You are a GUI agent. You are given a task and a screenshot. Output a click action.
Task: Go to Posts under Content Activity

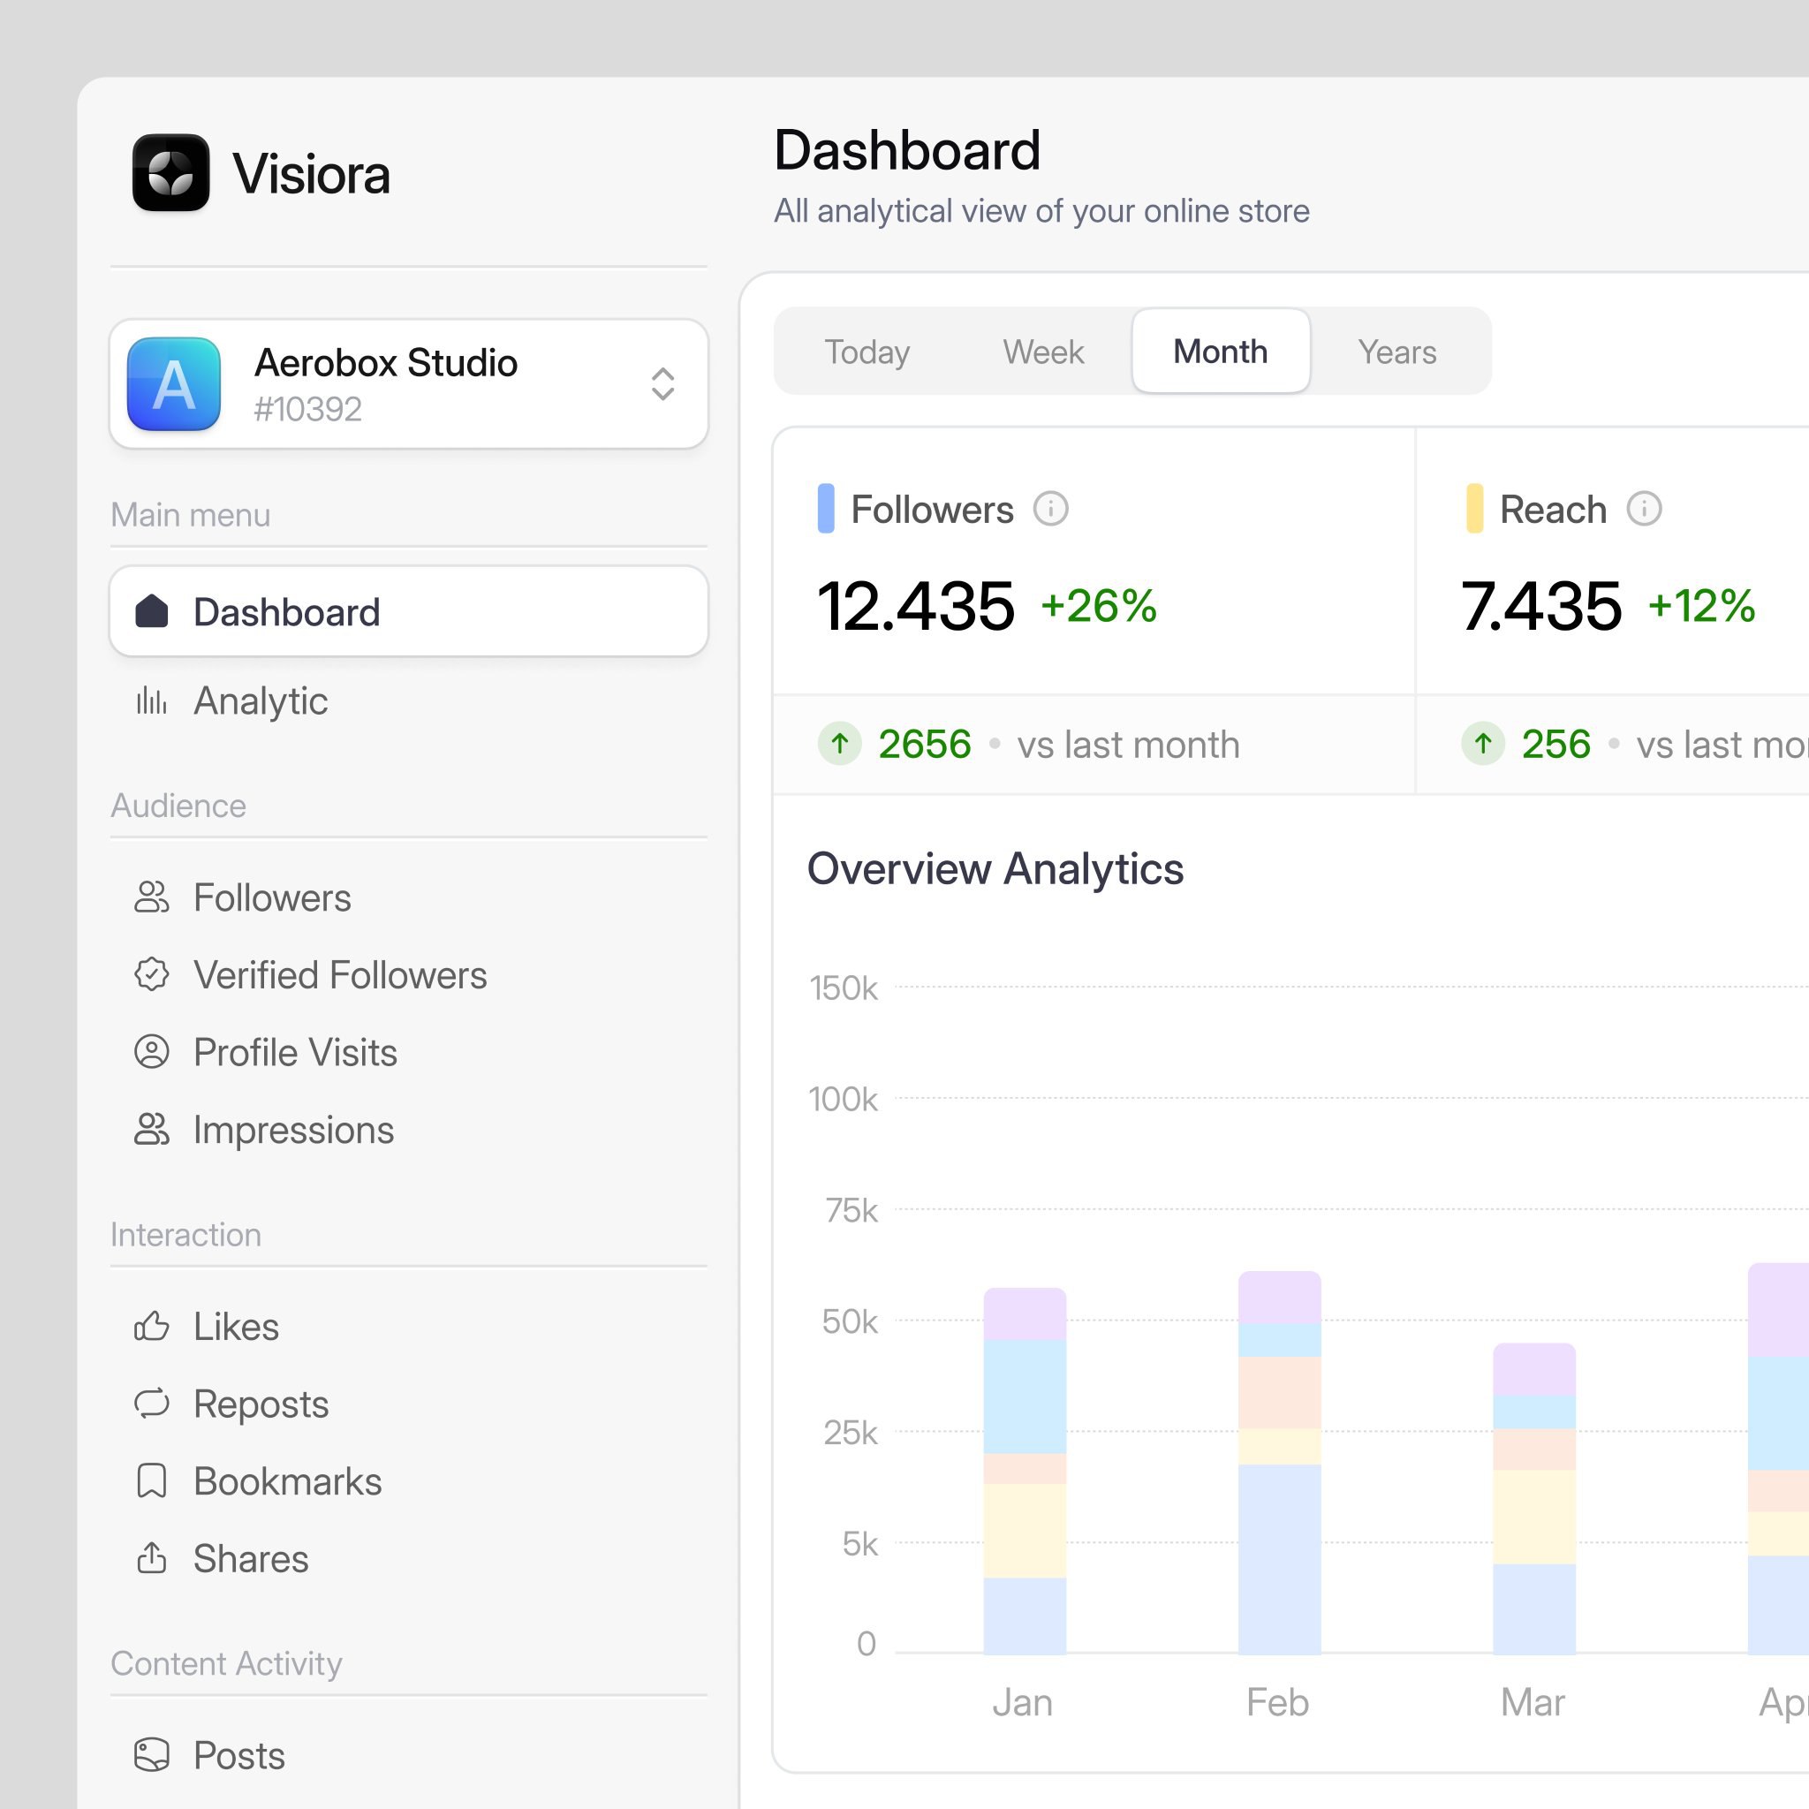pos(238,1756)
